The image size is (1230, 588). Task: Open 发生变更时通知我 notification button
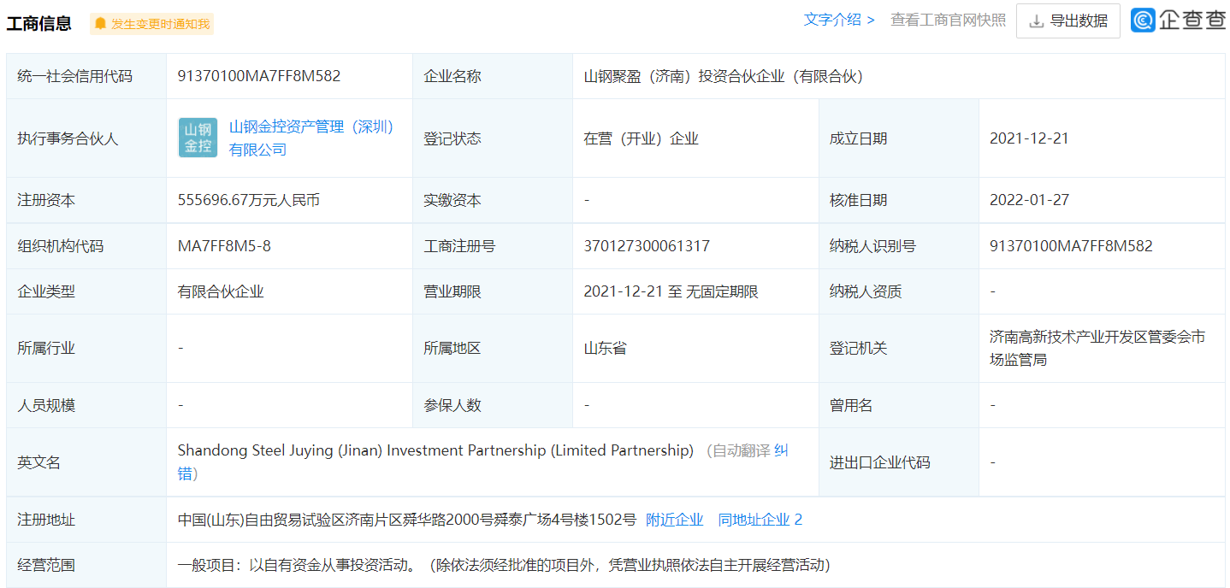tap(151, 24)
